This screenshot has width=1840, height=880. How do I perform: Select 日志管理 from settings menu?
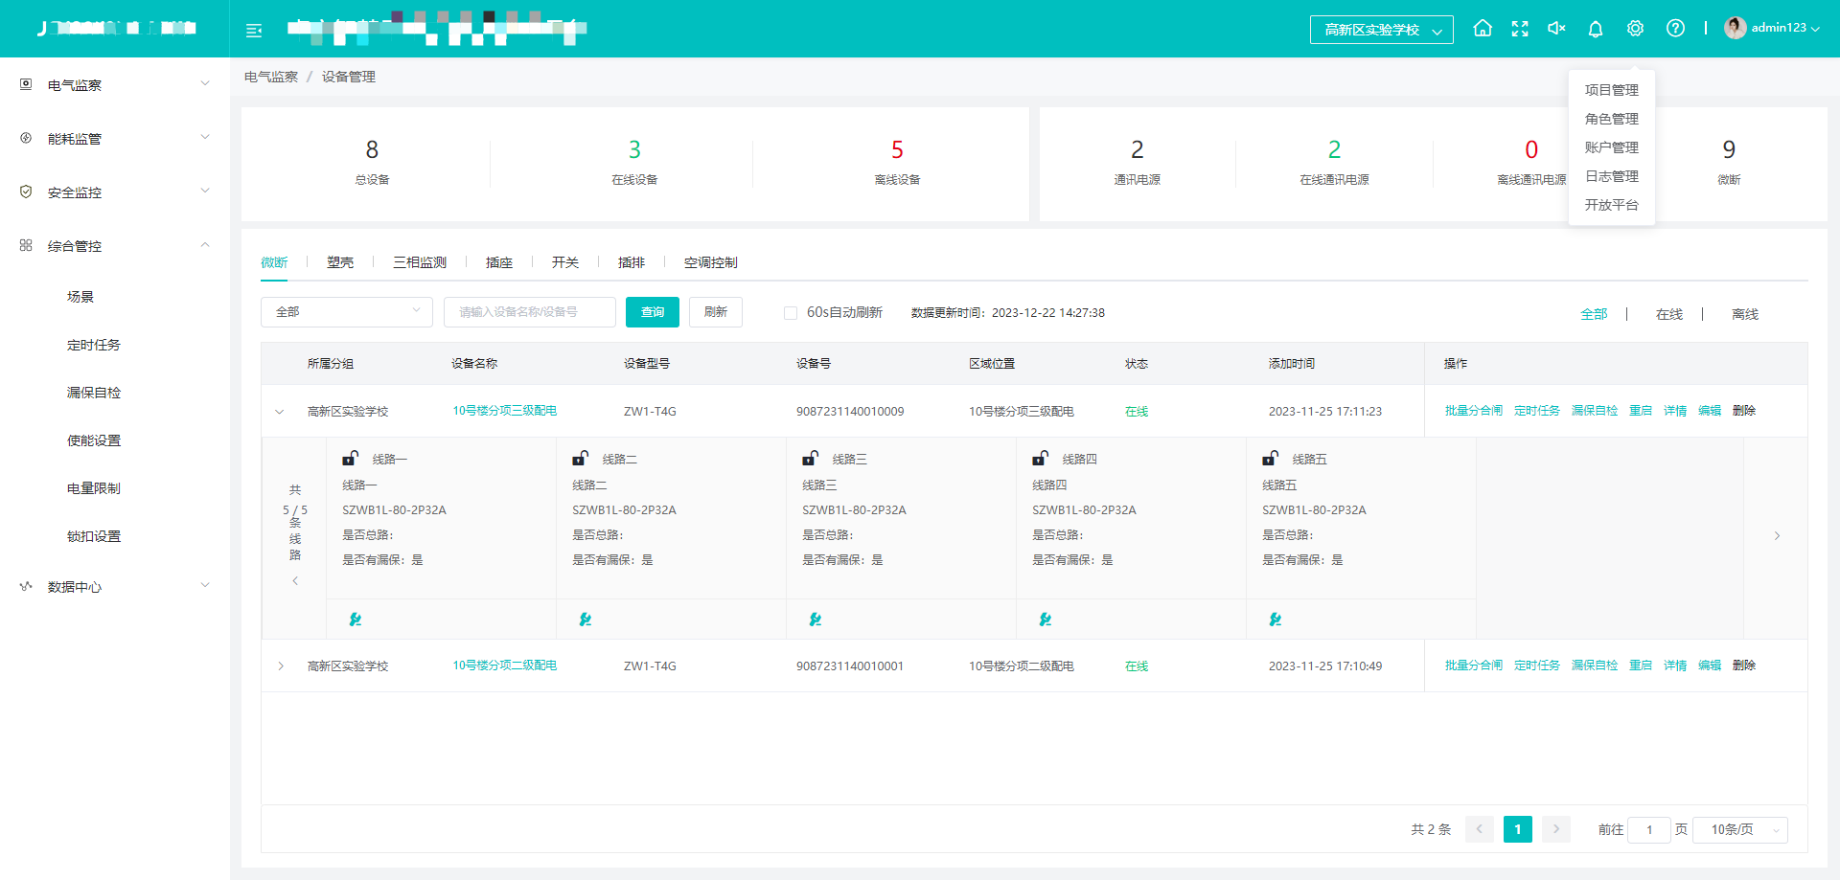click(1612, 176)
